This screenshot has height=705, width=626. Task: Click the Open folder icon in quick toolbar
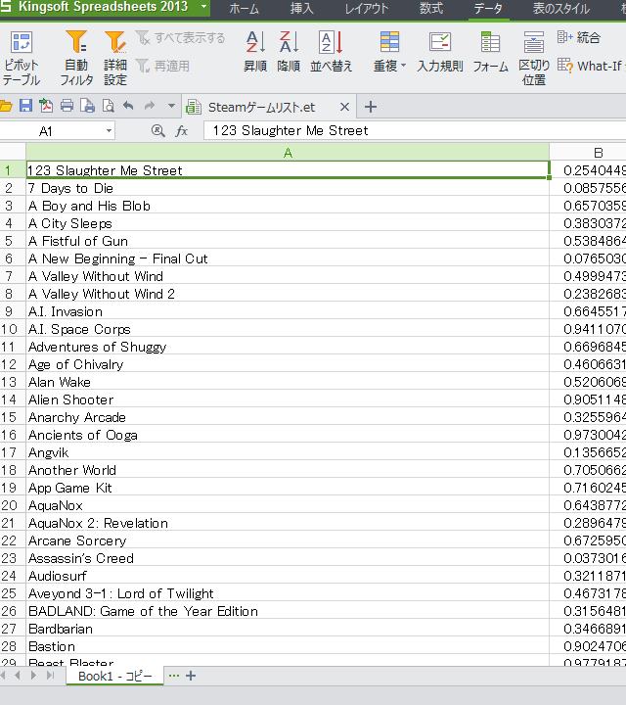coord(6,107)
